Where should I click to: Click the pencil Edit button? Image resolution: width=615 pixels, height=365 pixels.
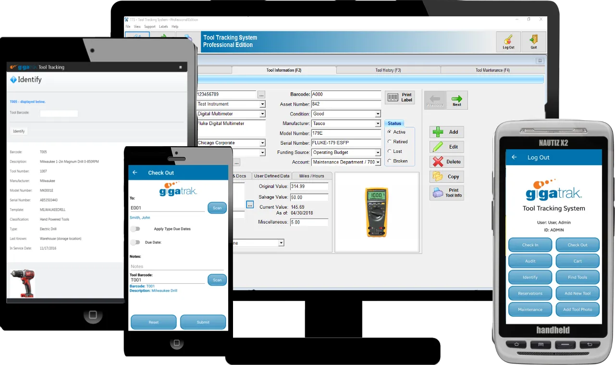click(446, 147)
